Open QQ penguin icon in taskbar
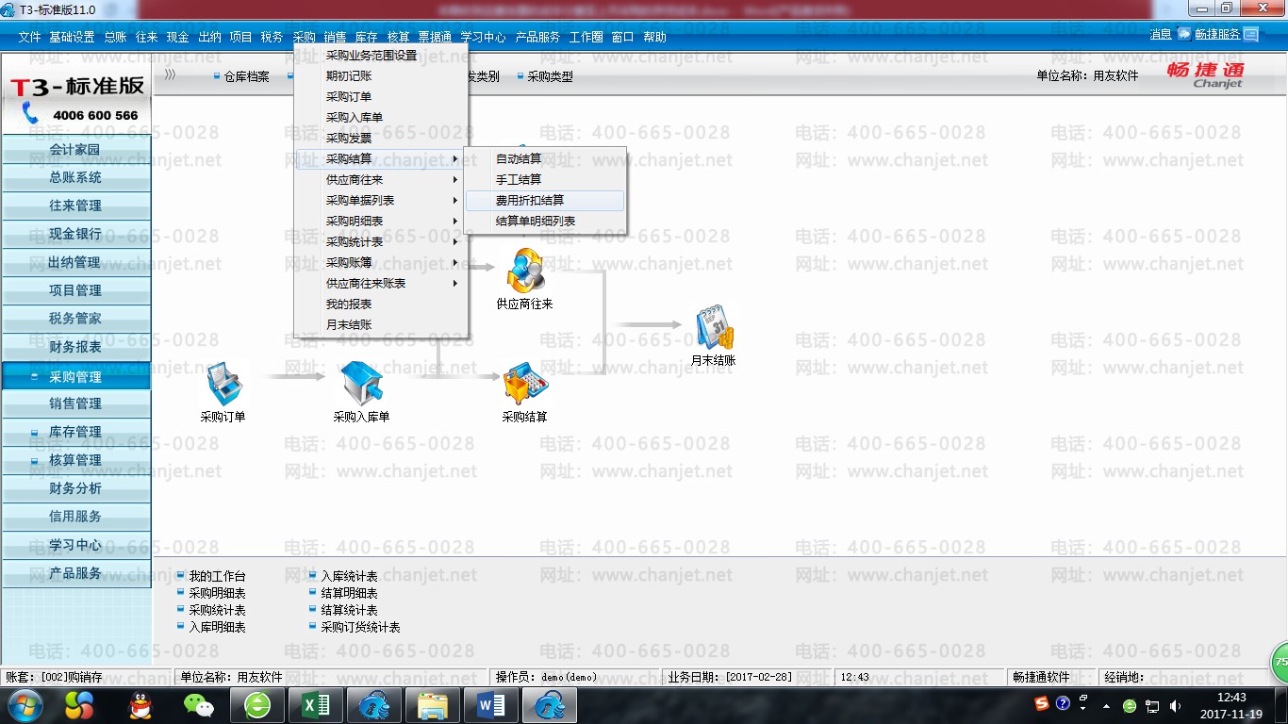 pos(140,705)
